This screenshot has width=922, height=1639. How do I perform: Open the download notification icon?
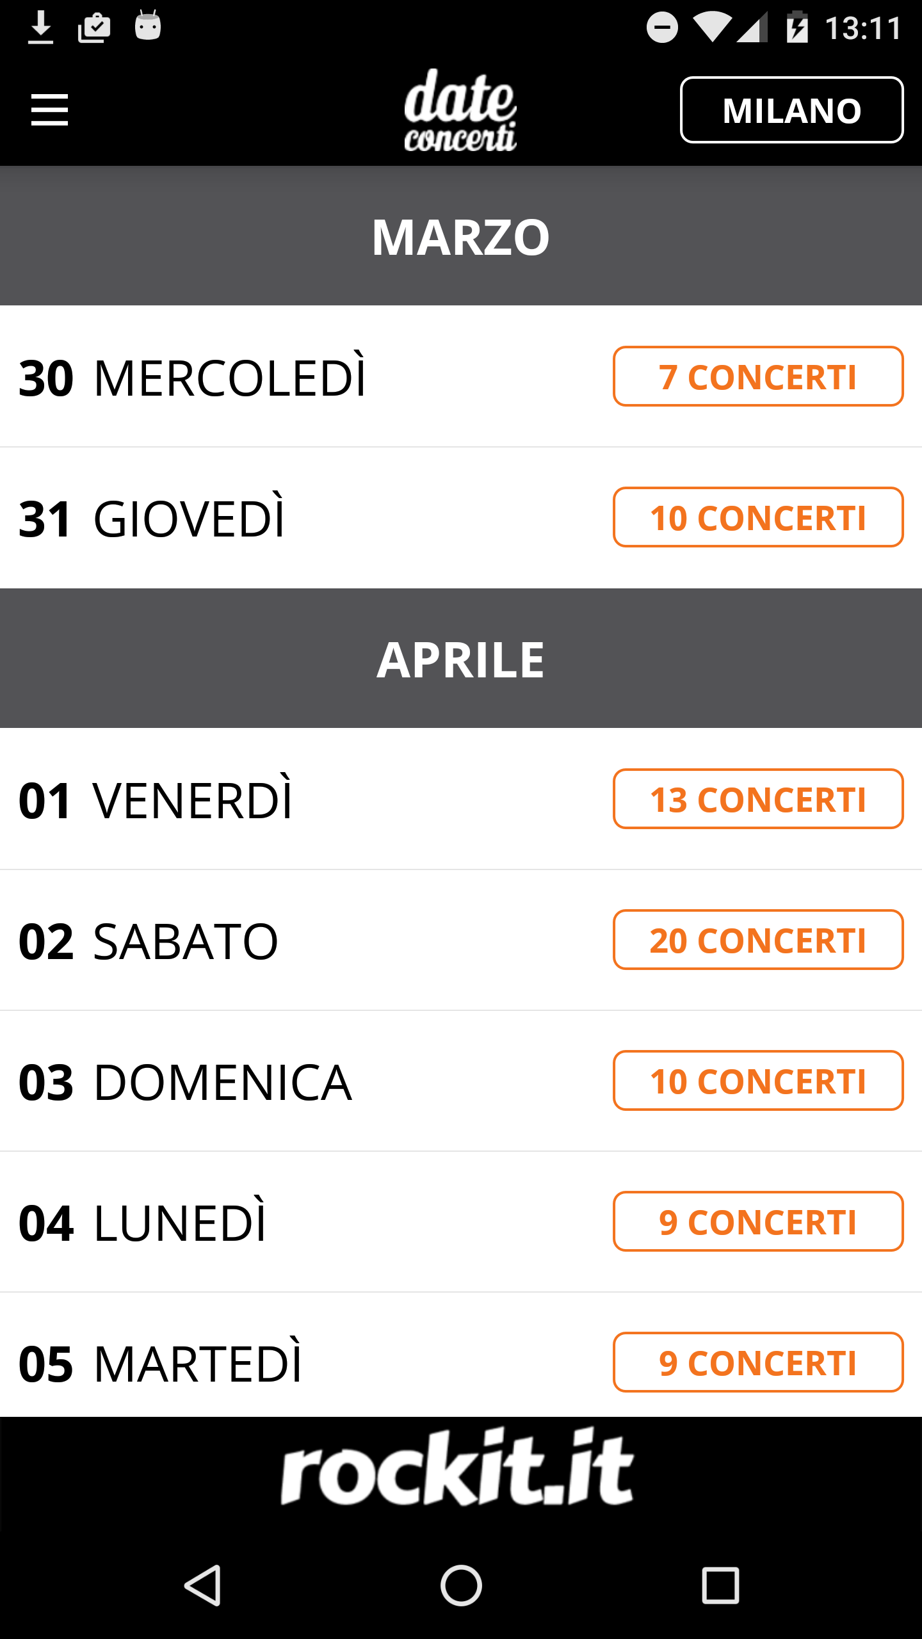pyautogui.click(x=41, y=28)
